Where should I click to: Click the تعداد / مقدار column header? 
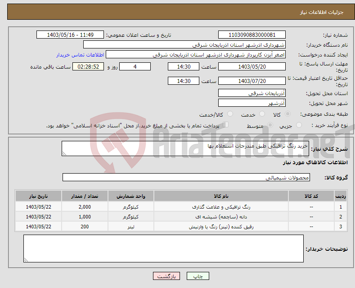[85, 196]
